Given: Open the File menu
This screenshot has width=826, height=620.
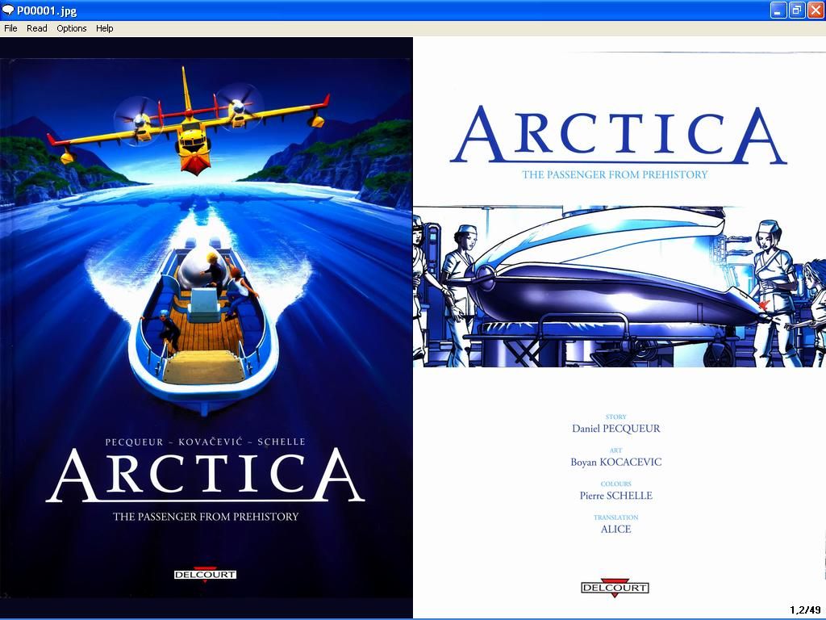Looking at the screenshot, I should click(10, 28).
